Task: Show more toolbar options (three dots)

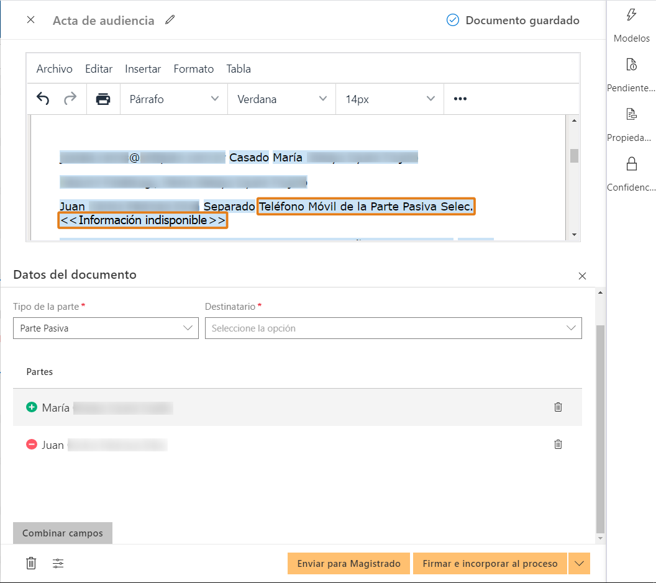Action: pyautogui.click(x=460, y=99)
